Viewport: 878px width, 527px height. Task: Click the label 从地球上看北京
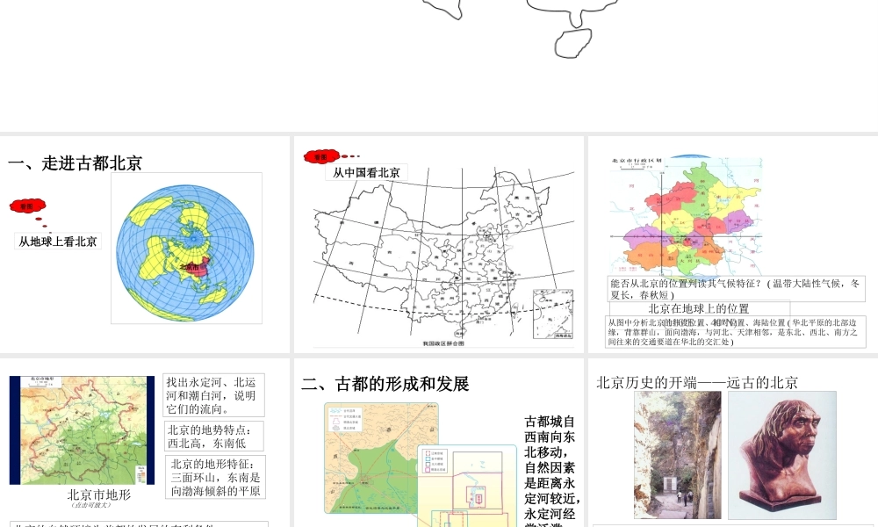(x=58, y=242)
